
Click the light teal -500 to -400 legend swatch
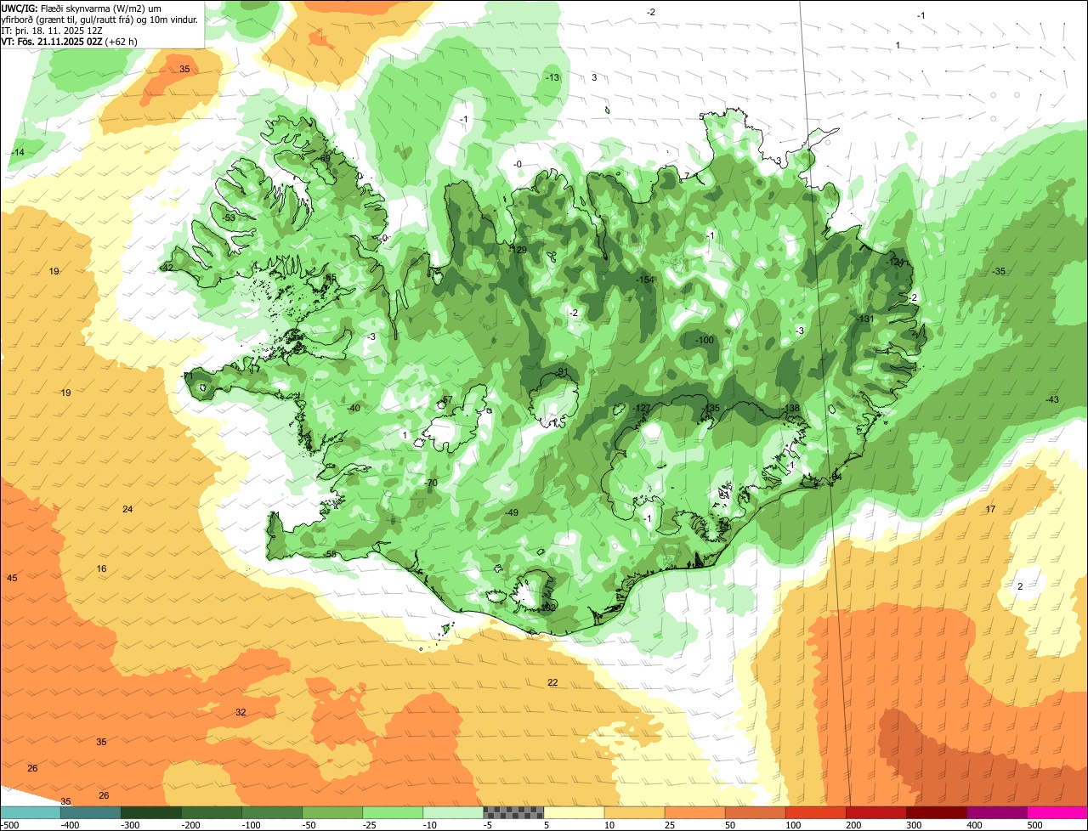31,812
